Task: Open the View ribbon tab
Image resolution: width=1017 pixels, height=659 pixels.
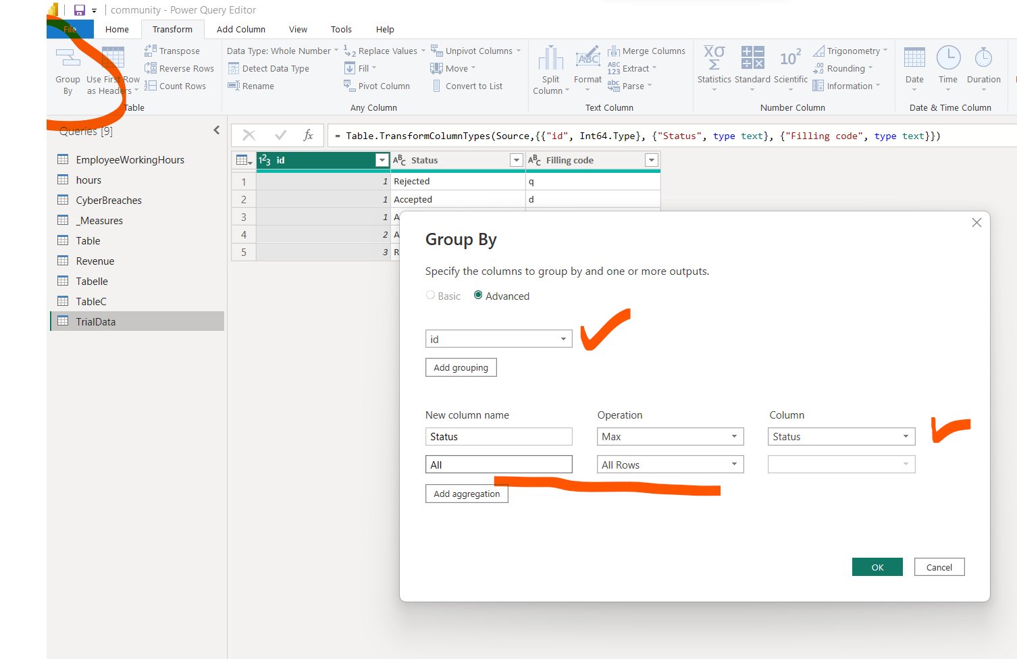Action: click(x=298, y=29)
